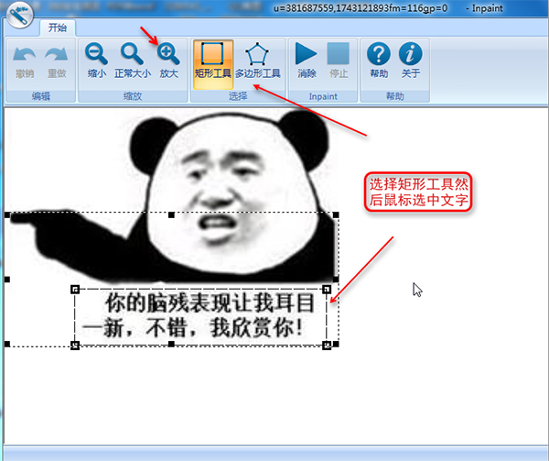Open the Inpaint application orb menu
This screenshot has height=461, width=549.
point(20,15)
